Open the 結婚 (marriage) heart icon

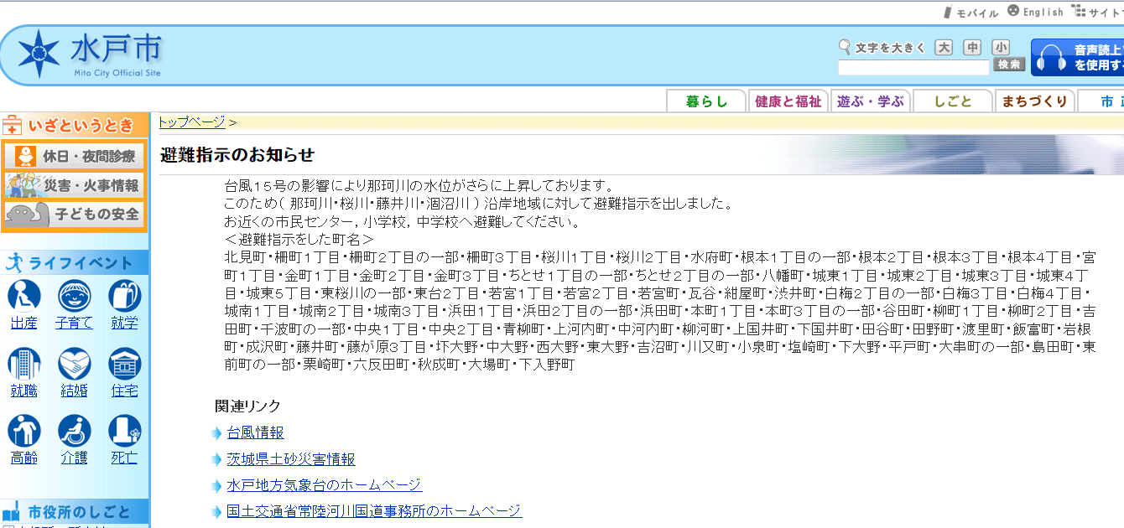pyautogui.click(x=74, y=365)
